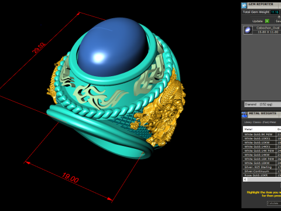
Task: Select the Cabochon_Oval gem thumbnail
Action: click(248, 30)
